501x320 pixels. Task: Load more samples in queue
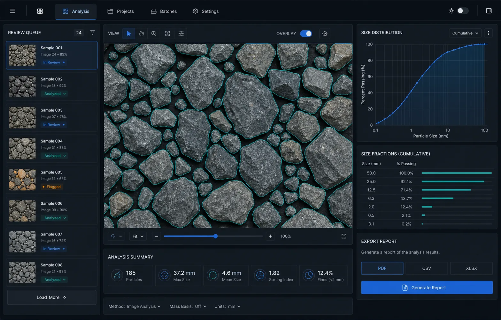point(52,297)
